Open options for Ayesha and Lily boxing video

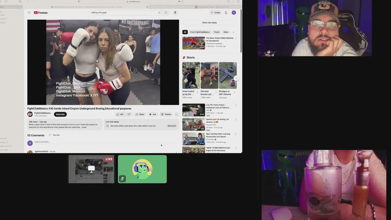coord(236,120)
